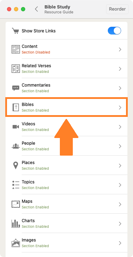Viewport: 133px width, 257px height.
Task: Click the Charts bar graph icon
Action: (x=16, y=224)
